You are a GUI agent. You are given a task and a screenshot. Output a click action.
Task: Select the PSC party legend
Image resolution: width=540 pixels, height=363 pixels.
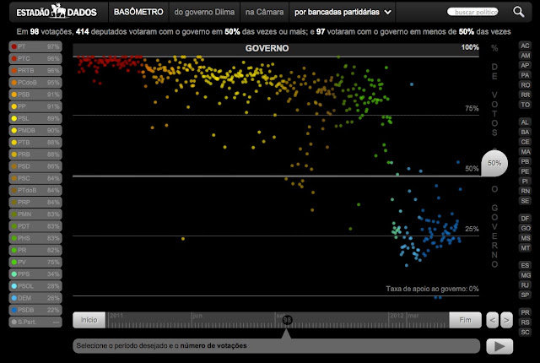point(35,178)
